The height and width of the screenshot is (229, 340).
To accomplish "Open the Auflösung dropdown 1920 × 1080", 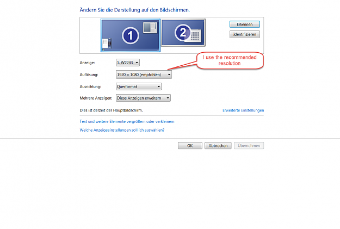I will (144, 75).
